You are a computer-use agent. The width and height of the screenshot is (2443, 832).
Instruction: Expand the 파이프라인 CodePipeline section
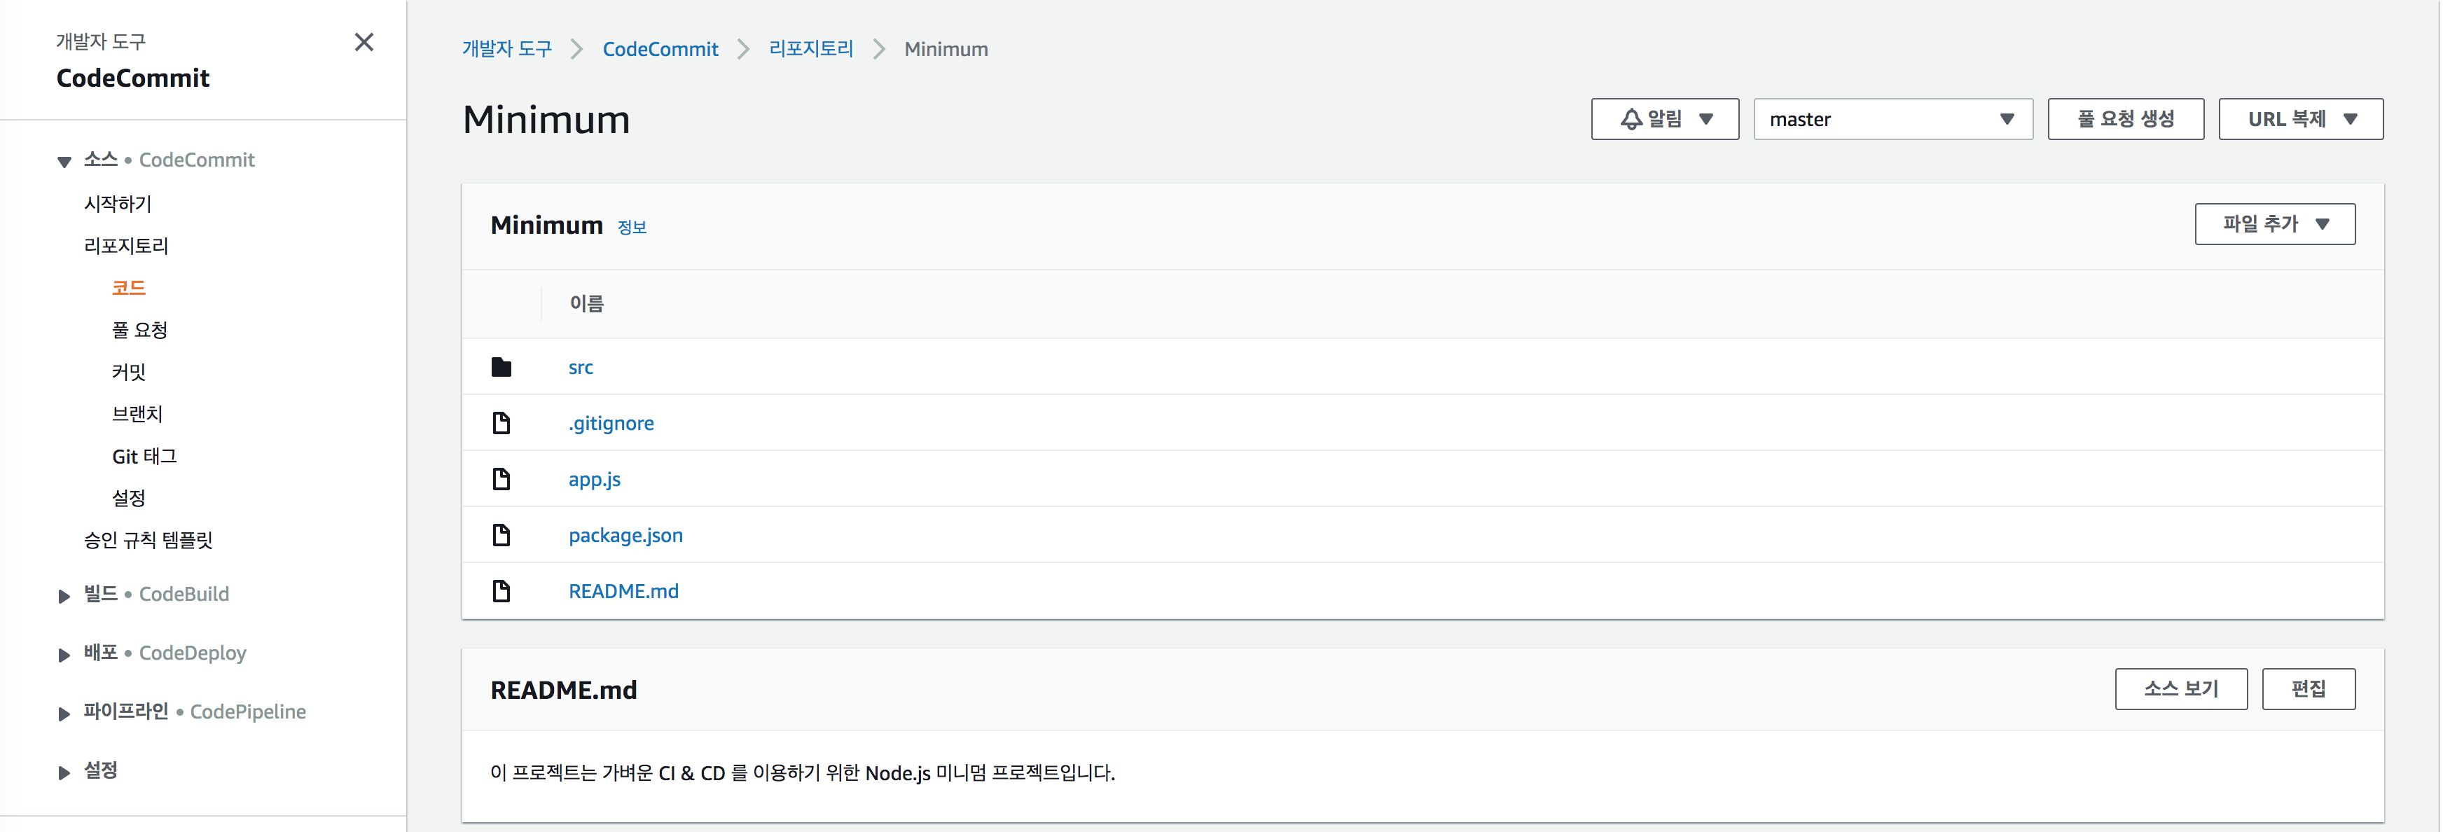[x=64, y=714]
